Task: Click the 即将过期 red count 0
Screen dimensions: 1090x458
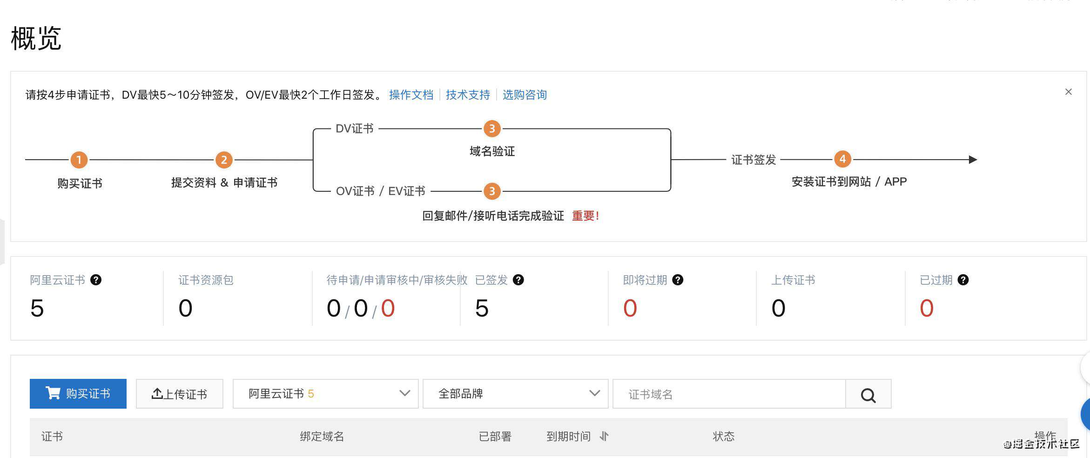Action: click(630, 308)
